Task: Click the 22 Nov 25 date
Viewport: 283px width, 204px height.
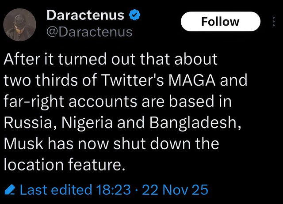Action: tap(176, 190)
